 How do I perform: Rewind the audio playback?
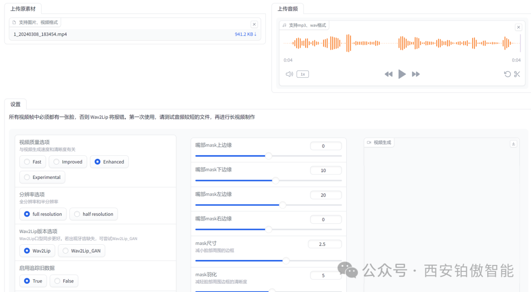click(388, 74)
